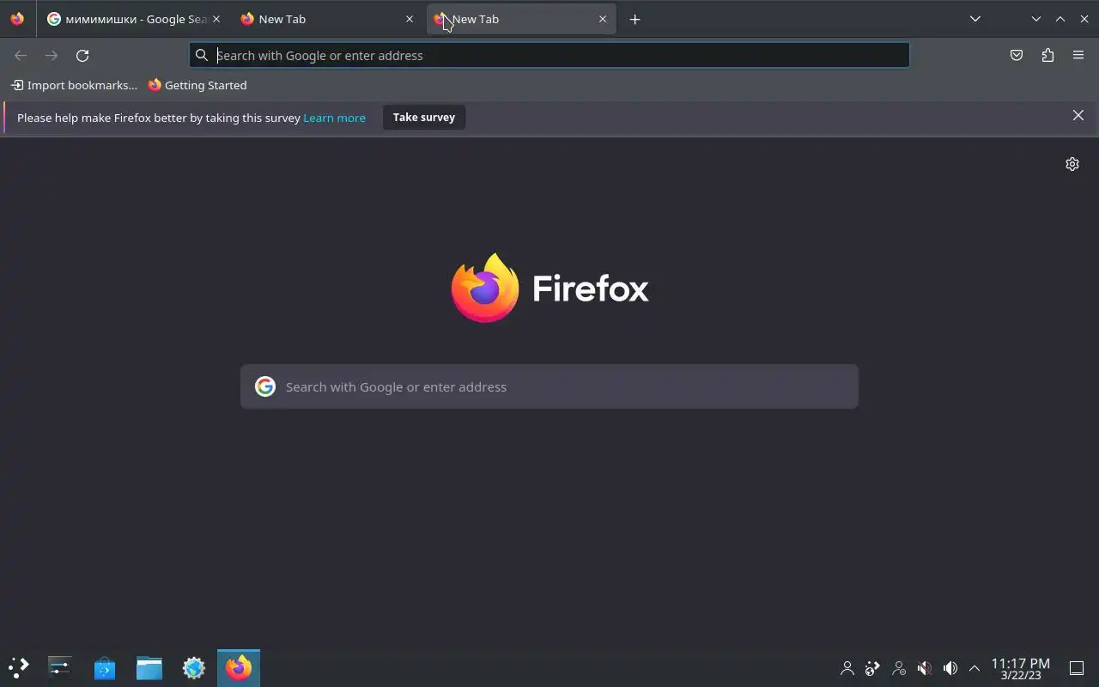1099x687 pixels.
Task: Close the middle New Tab
Action: tap(410, 19)
